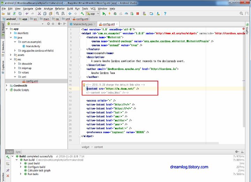Select the mipmap folder row
The image size is (251, 182).
point(36,68)
